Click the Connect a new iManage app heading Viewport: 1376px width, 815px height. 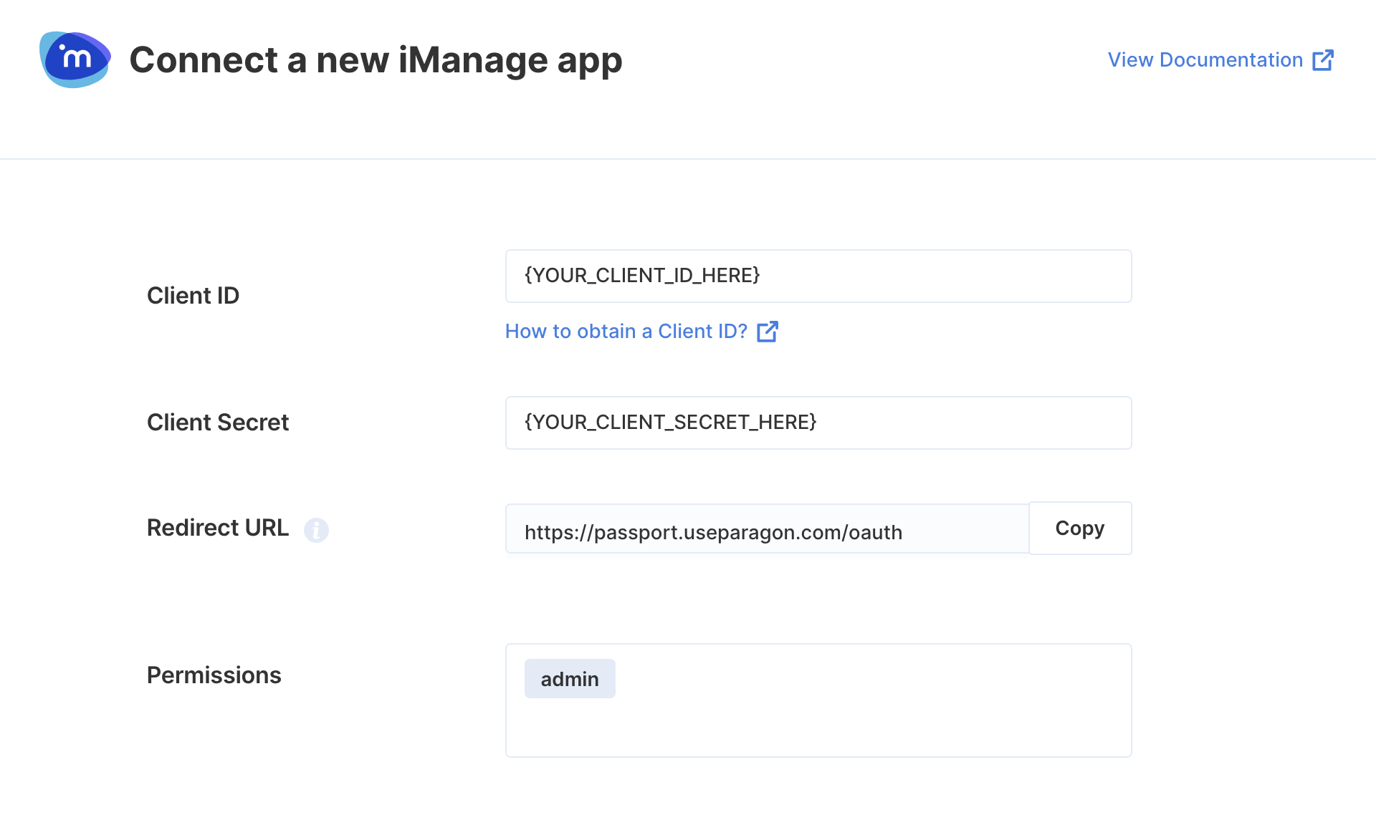pyautogui.click(x=376, y=60)
